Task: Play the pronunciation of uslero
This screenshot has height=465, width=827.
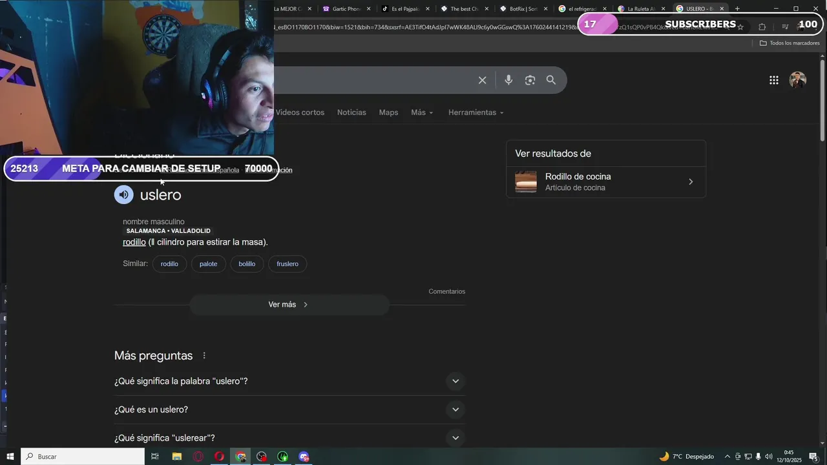Action: pyautogui.click(x=124, y=194)
